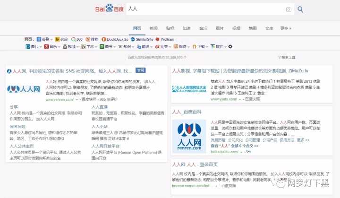The height and width of the screenshot is (198, 340).
Task: Click the 学术 academic category icon
Action: [x=84, y=46]
